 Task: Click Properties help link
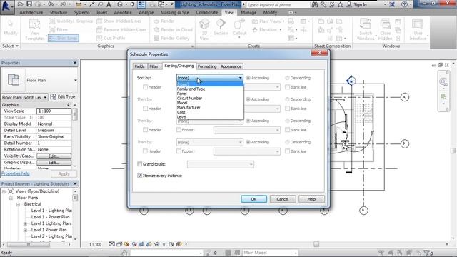pos(16,173)
